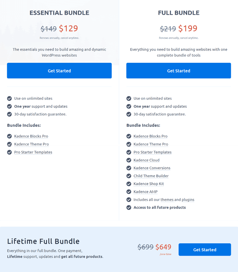Viewport: 238px width, 272px height.
Task: Click check icon beside Access to all future products
Action: pos(129,208)
